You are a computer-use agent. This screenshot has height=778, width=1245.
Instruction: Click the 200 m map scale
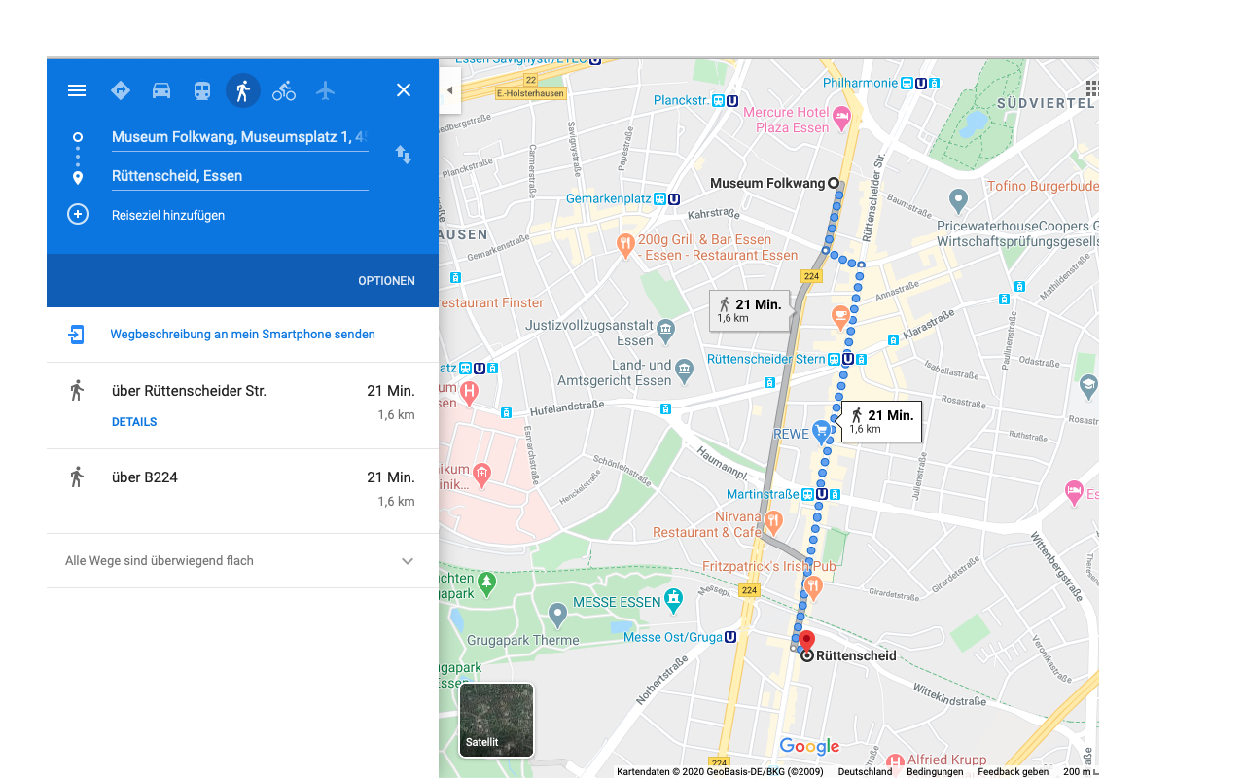point(1081,772)
